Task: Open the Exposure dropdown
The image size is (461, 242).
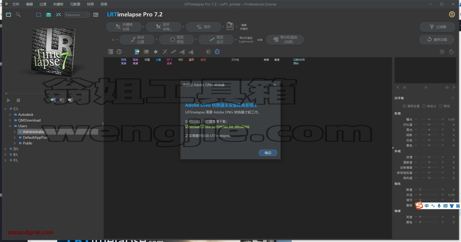Action: tap(77, 15)
